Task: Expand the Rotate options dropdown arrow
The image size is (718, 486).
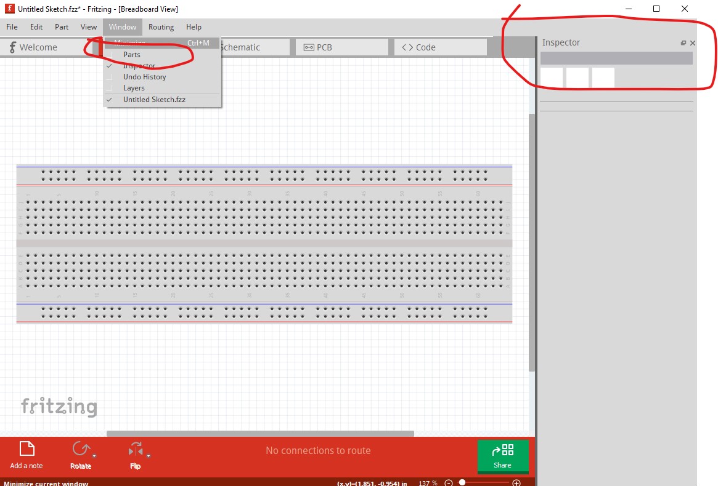Action: pyautogui.click(x=94, y=456)
